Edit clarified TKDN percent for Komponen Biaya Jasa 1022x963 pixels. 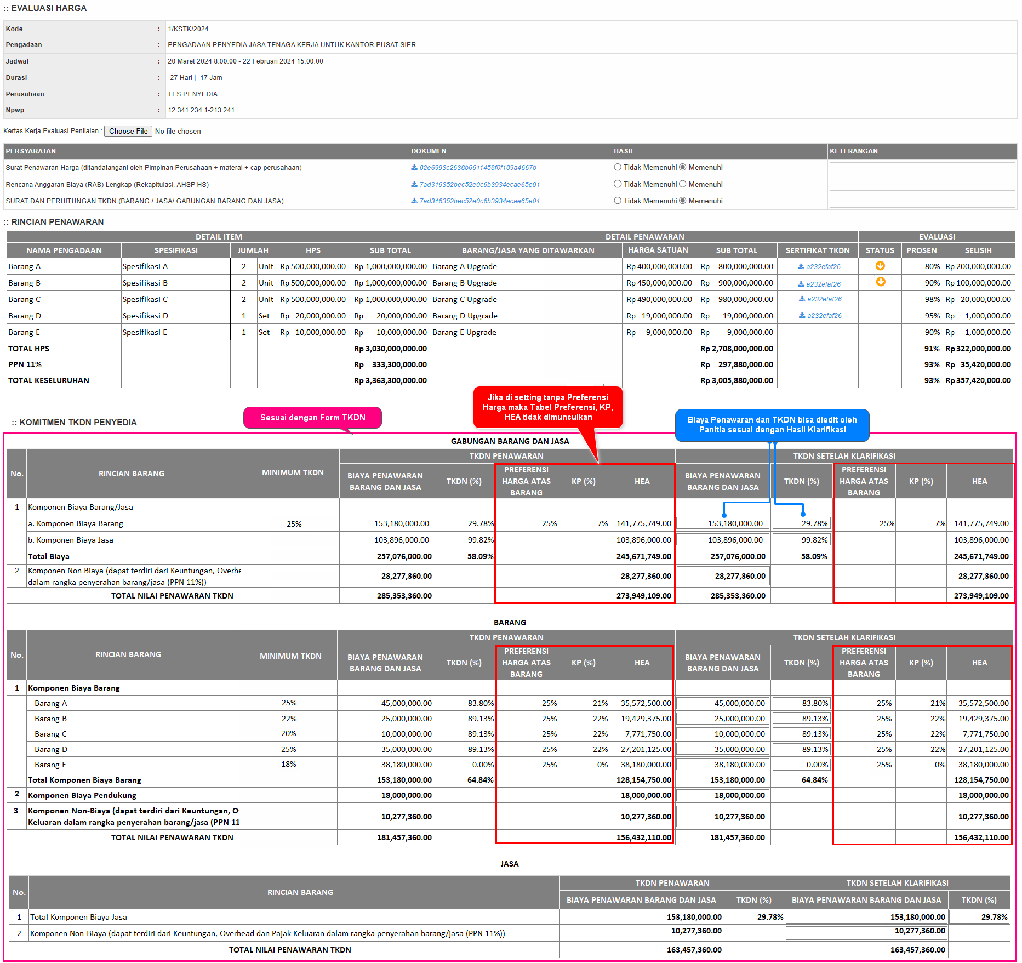[801, 540]
